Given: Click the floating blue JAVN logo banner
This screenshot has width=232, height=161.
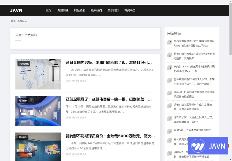Looking at the screenshot, I should pyautogui.click(x=208, y=146).
